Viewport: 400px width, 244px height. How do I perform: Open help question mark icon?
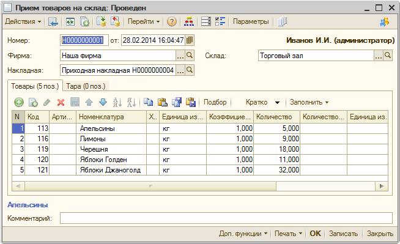pyautogui.click(x=172, y=21)
